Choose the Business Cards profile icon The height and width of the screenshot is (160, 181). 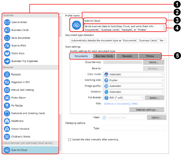coord(7,30)
